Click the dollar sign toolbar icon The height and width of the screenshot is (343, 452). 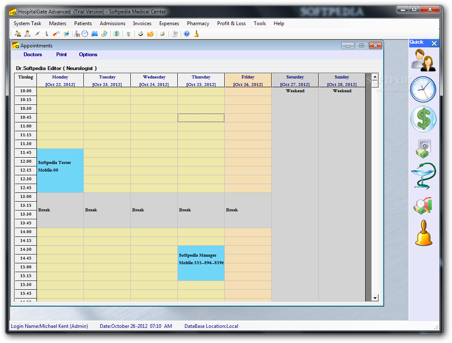[117, 34]
